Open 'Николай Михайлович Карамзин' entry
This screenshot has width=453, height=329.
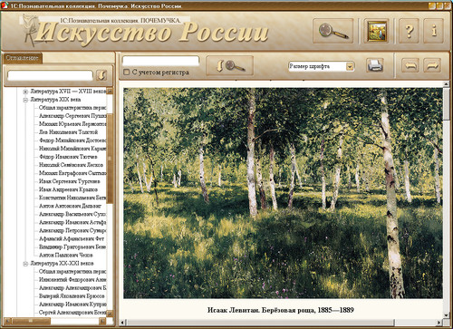coord(72,149)
